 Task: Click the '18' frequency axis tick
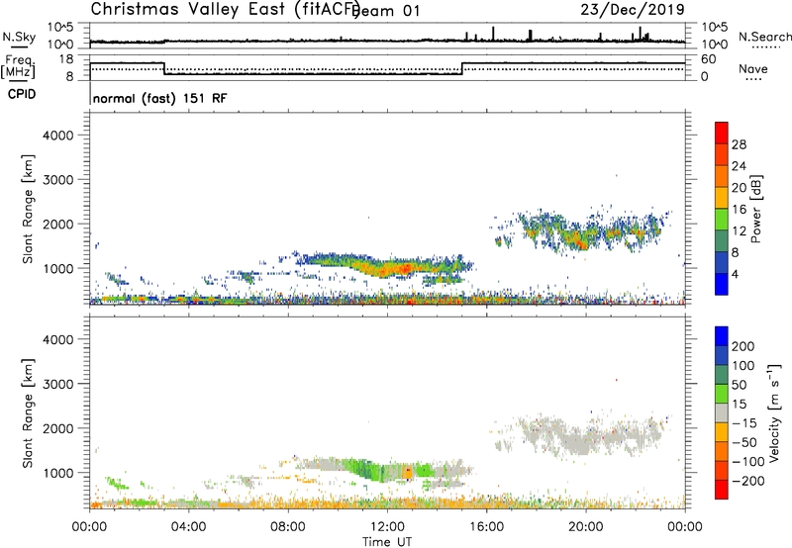tap(66, 59)
